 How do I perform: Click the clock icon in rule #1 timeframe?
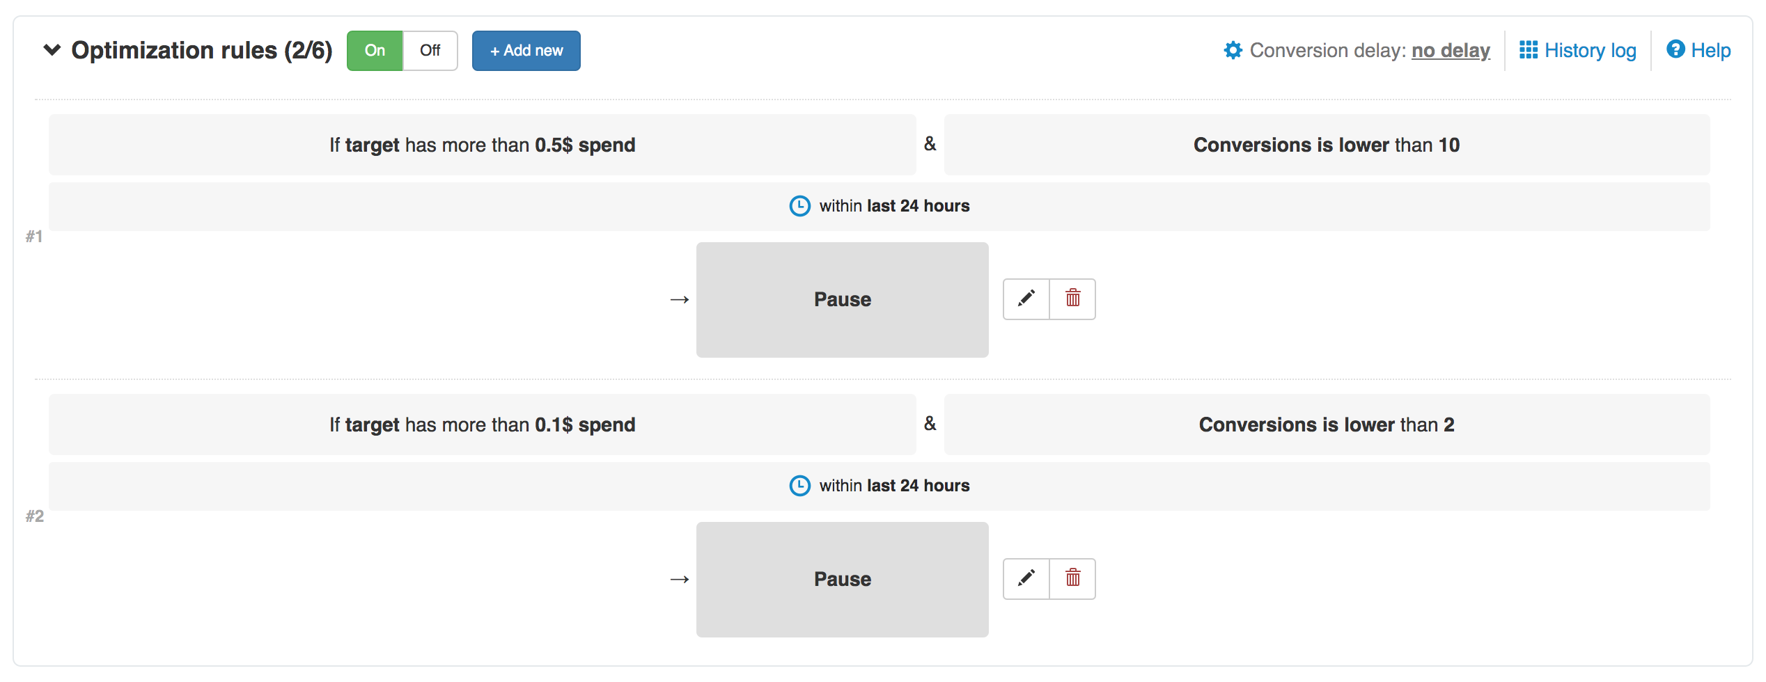point(799,206)
